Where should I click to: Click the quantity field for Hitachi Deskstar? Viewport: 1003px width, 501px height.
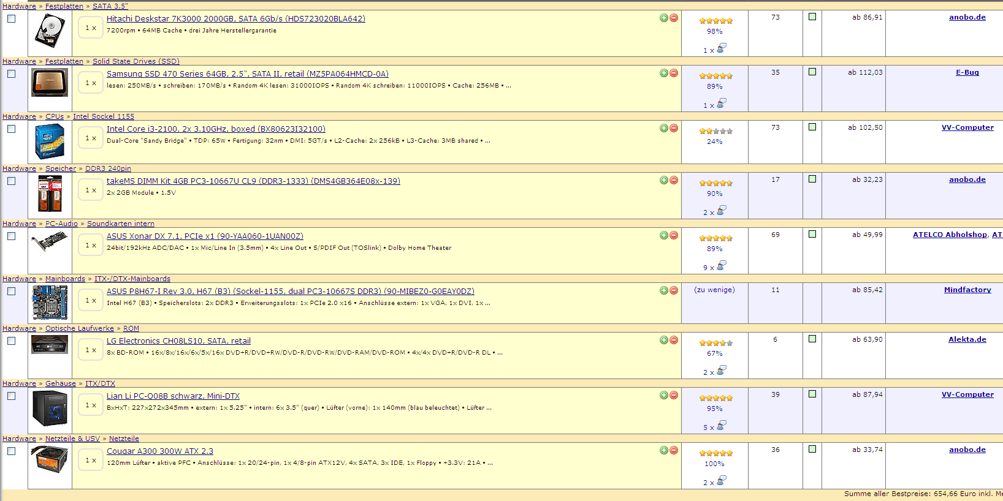91,28
